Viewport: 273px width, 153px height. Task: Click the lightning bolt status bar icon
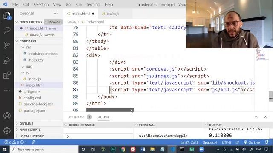point(33,142)
